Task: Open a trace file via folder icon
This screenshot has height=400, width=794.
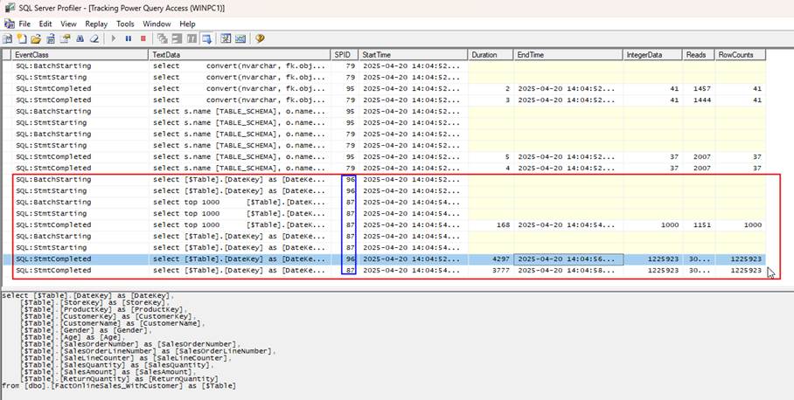Action: pyautogui.click(x=36, y=38)
